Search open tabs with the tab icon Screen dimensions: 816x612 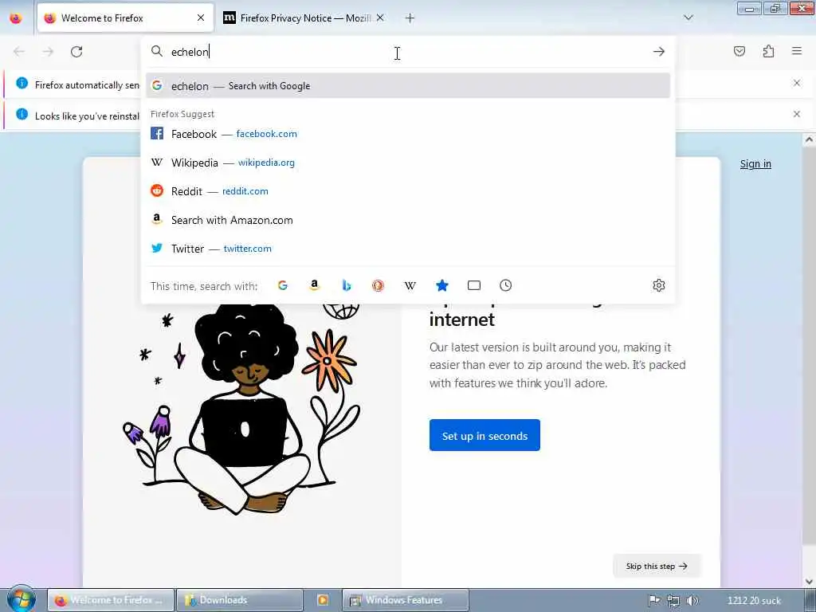point(473,285)
